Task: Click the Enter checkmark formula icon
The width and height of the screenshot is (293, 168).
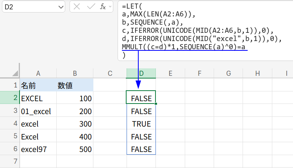Action: 91,7
